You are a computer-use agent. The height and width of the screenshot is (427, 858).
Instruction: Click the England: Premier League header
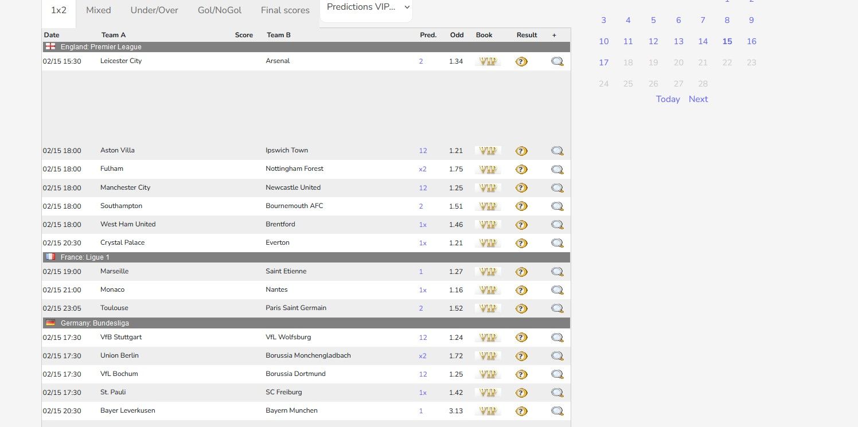306,47
